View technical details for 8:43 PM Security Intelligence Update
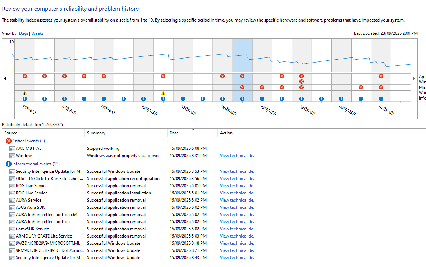The height and width of the screenshot is (267, 426). [x=238, y=258]
